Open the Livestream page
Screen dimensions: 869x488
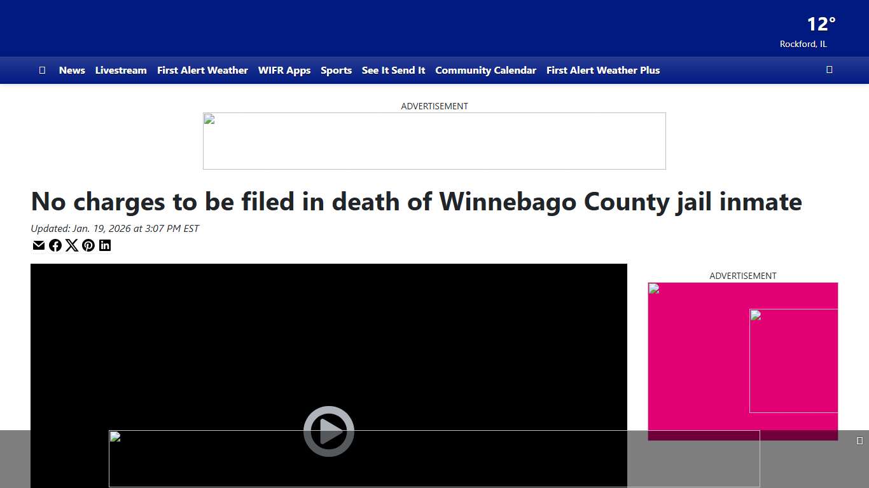121,71
